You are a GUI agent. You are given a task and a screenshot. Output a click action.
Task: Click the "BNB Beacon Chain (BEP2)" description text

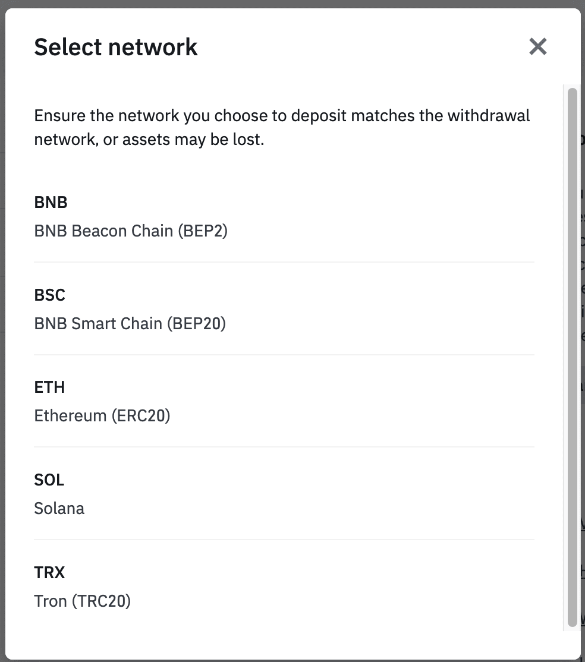131,231
